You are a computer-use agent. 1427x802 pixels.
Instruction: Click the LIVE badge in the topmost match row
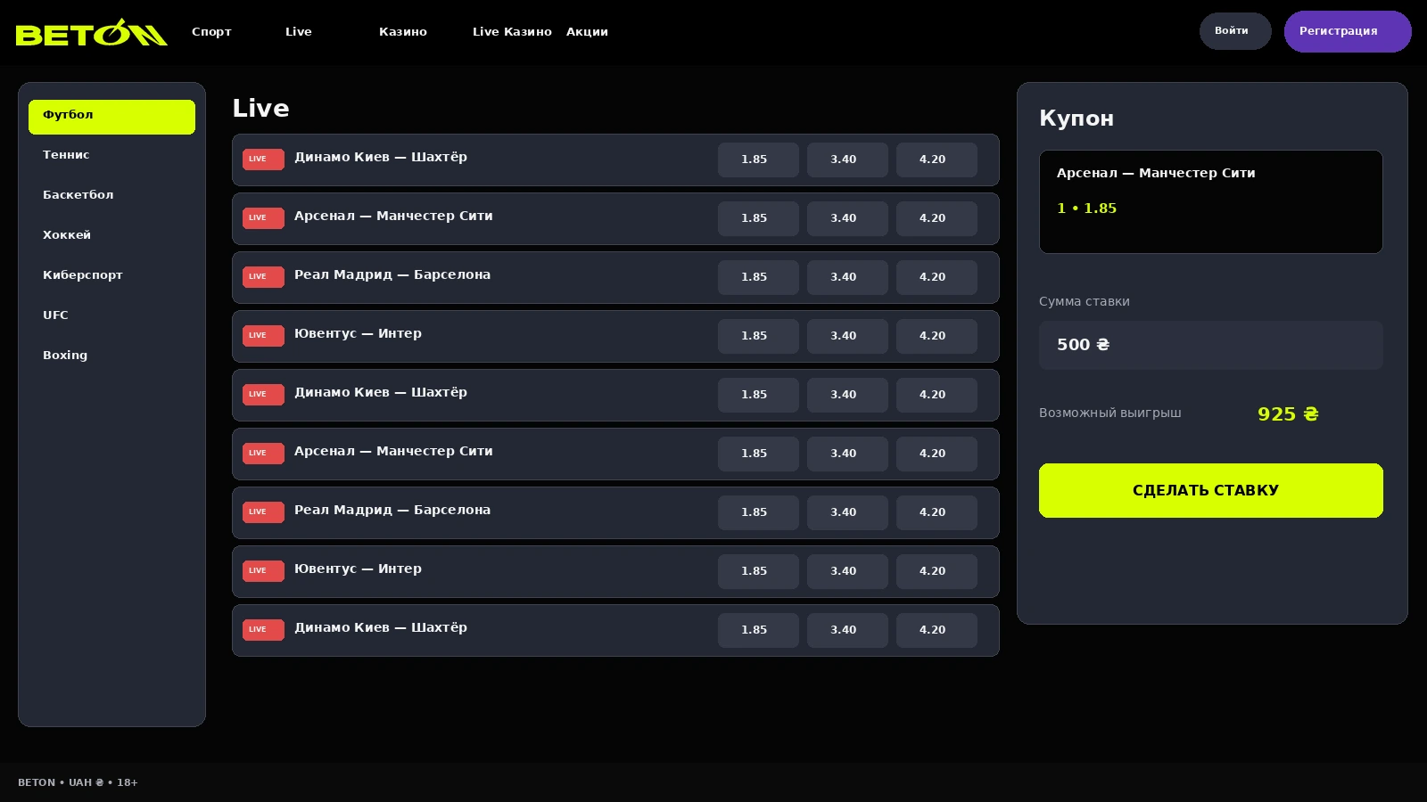(263, 160)
